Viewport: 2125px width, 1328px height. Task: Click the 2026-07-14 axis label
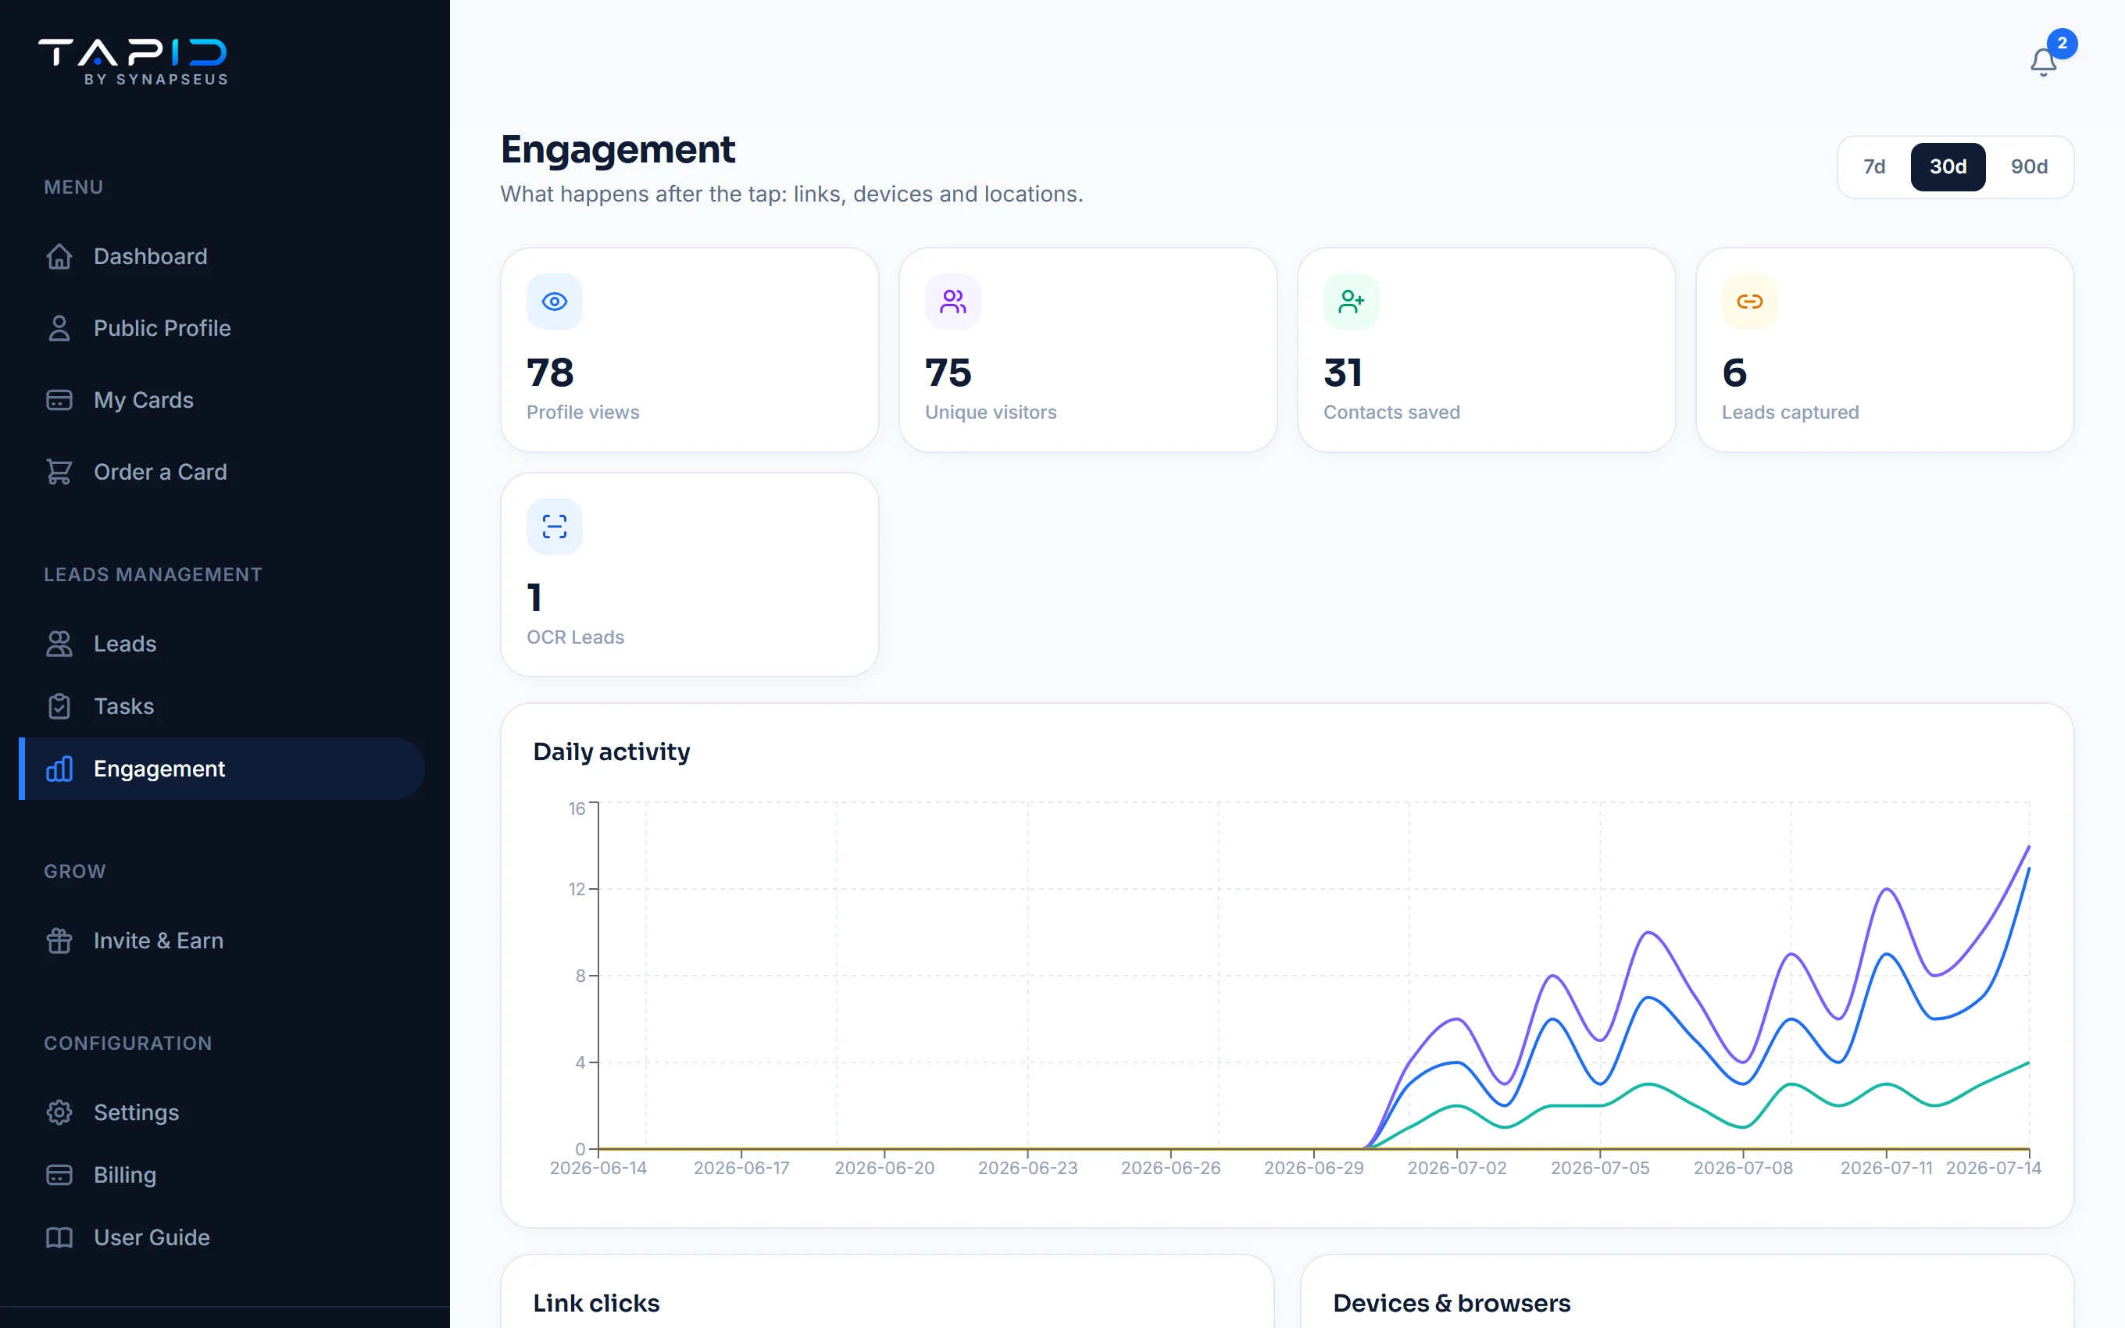click(x=1993, y=1168)
